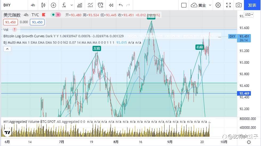Screen dimensions: 261x146
Task: Select the MY:Aggregated Volume indicator legend
Action: 44,122
